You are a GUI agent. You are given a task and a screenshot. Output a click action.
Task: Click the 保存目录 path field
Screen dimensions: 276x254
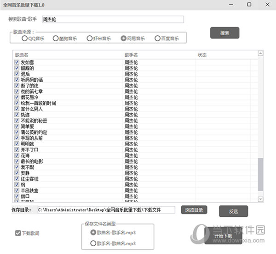(106, 210)
